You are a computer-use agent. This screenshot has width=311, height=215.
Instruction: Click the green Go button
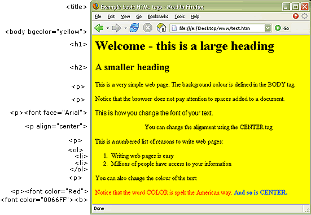[282, 28]
